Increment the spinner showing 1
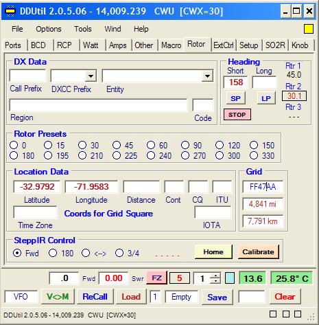 click(x=215, y=276)
